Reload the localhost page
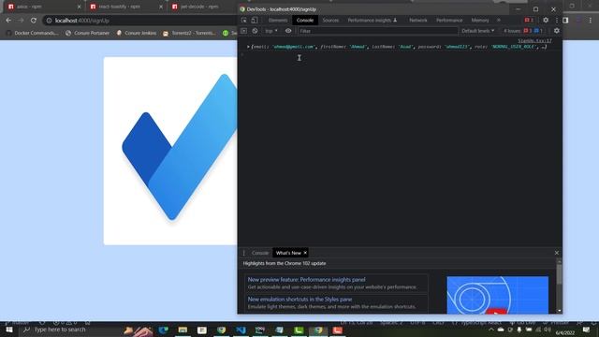 point(34,21)
